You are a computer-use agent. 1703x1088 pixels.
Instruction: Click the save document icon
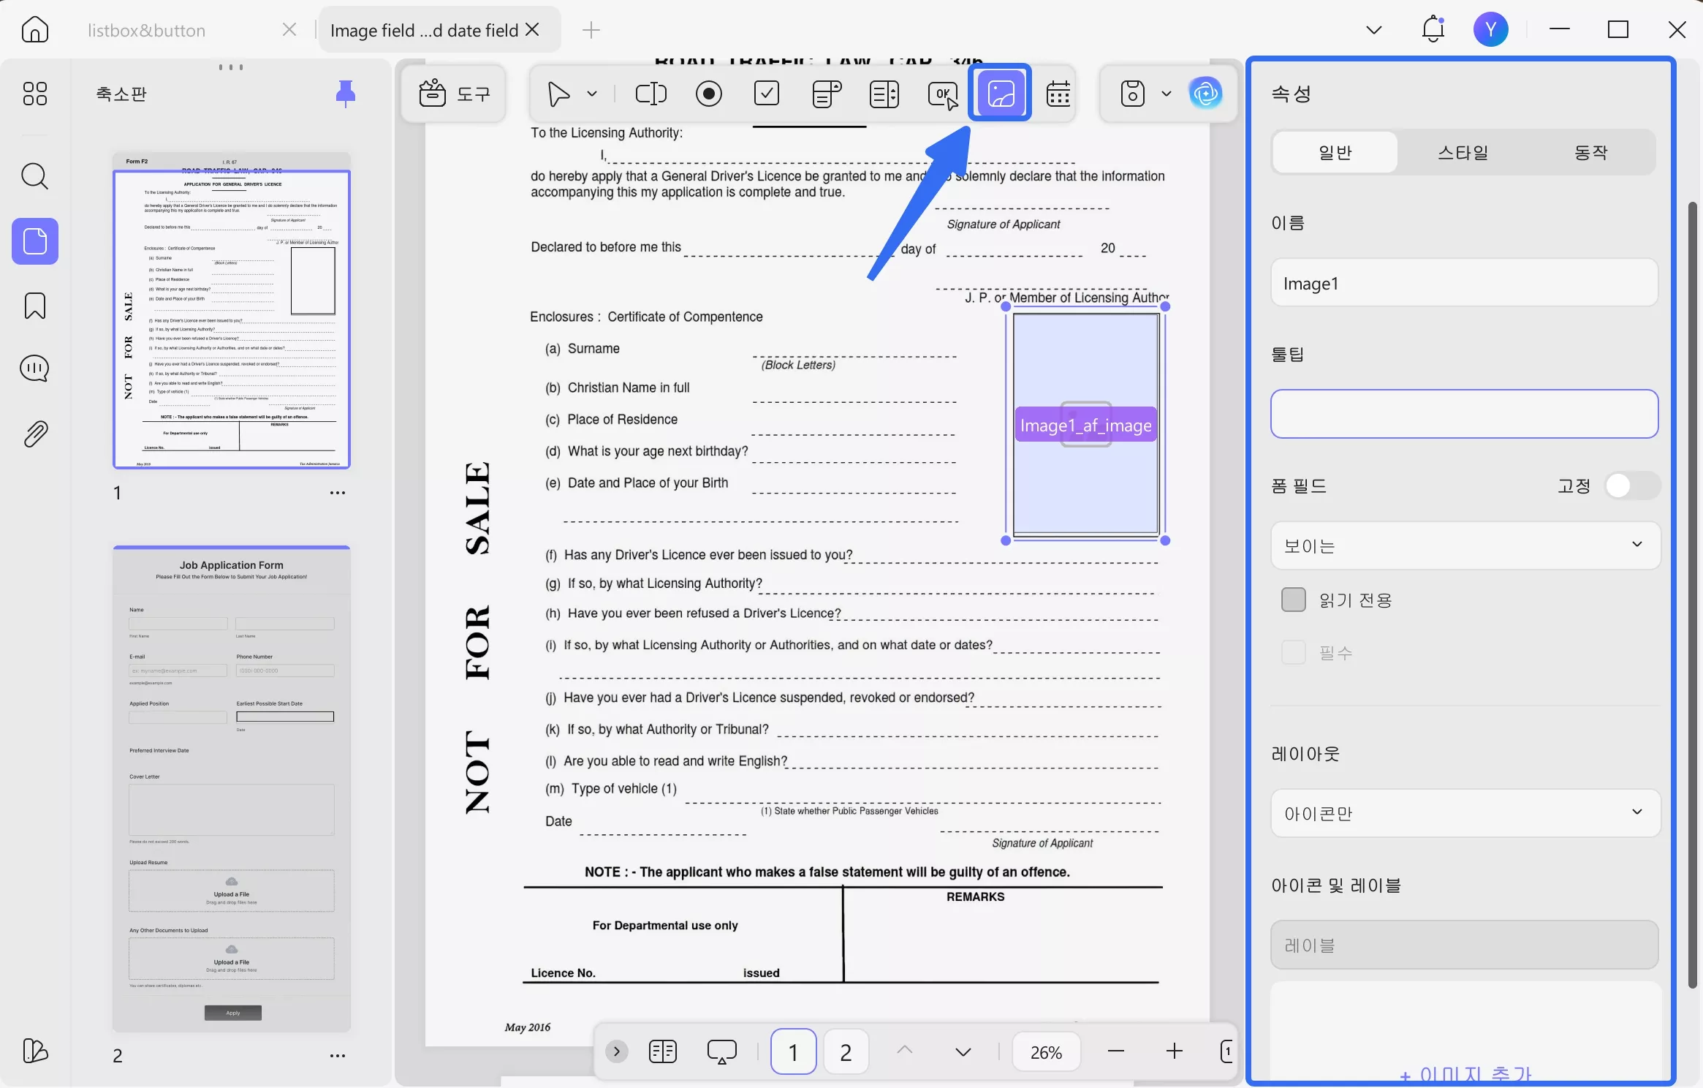(1132, 94)
